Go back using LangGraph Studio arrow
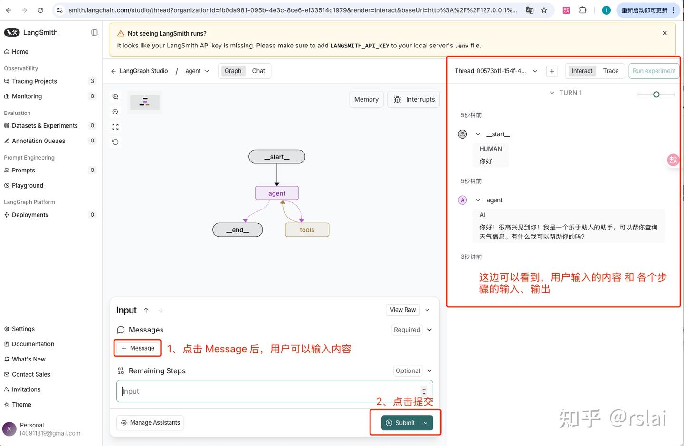The width and height of the screenshot is (684, 446). 113,71
